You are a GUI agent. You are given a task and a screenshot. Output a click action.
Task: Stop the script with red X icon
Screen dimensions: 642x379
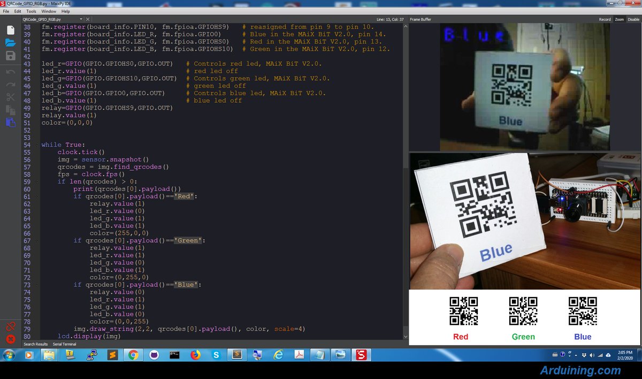pos(10,339)
